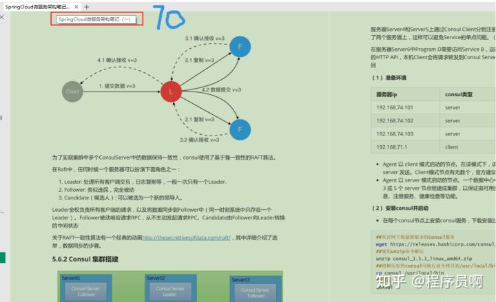Click the wget releases.hashicorp.com code line
Viewport: 496px width, 302px height.
435,244
